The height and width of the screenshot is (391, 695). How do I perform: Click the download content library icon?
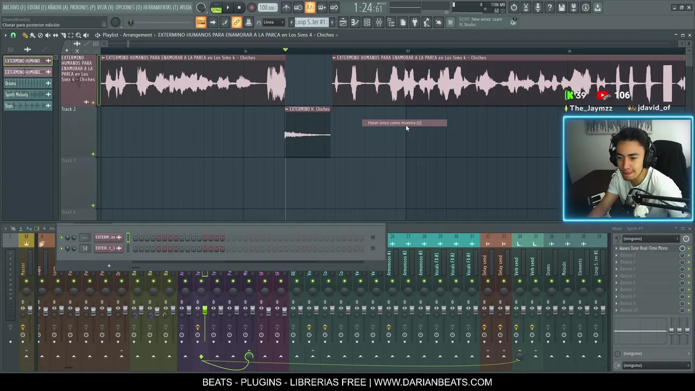[597, 8]
